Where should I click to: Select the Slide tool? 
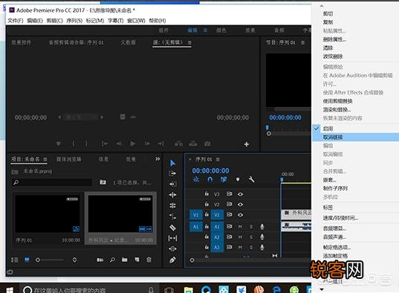click(x=172, y=248)
